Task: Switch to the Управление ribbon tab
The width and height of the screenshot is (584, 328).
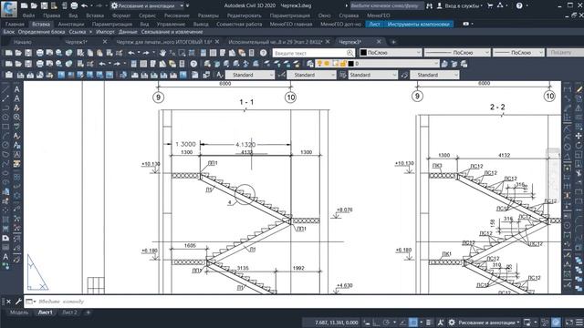Action: click(171, 25)
